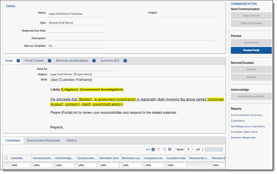
Task: Switch to Portal Content tab
Action: coord(34,61)
